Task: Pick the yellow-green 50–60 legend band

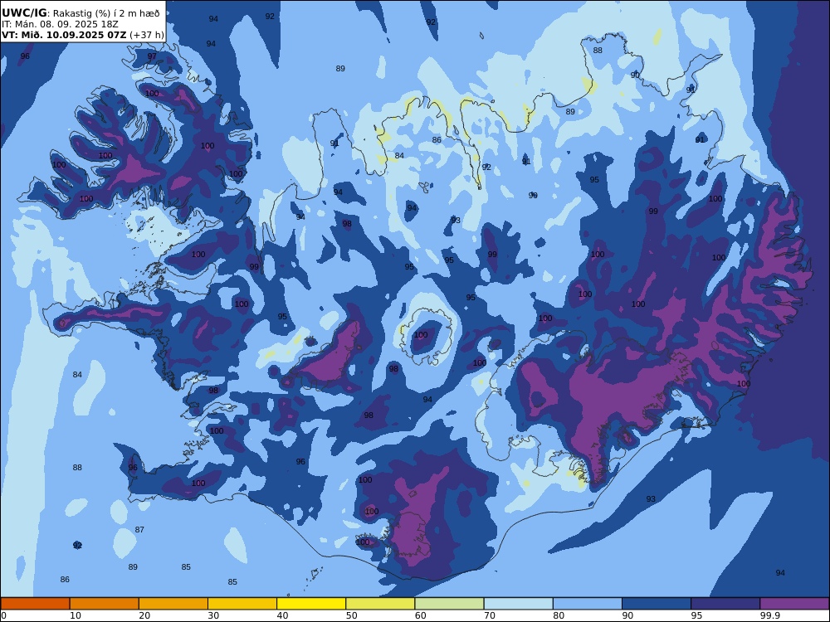Action: tap(381, 604)
